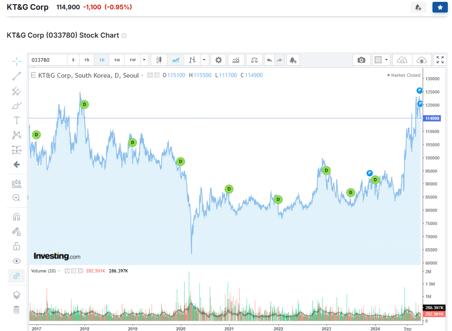Collapse the legend using icon before KT&G Corp
Image resolution: width=452 pixels, height=331 pixels.
(33, 75)
